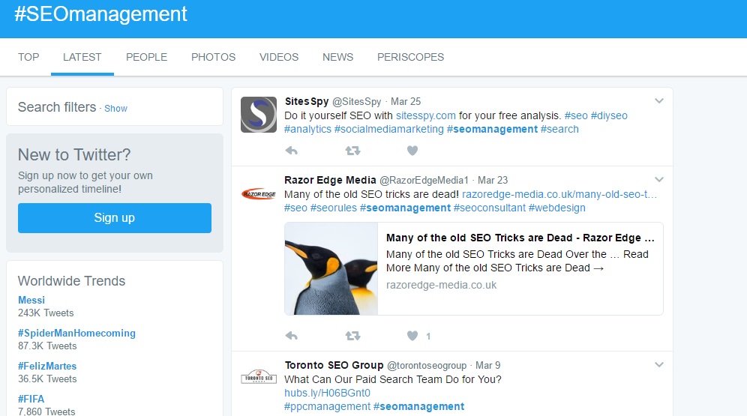Open the #FIFA trend
Viewport: 747px width, 416px height.
[x=31, y=399]
